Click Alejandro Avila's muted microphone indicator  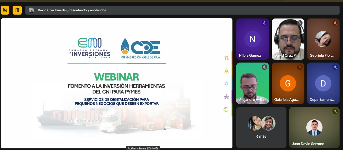click(264, 67)
